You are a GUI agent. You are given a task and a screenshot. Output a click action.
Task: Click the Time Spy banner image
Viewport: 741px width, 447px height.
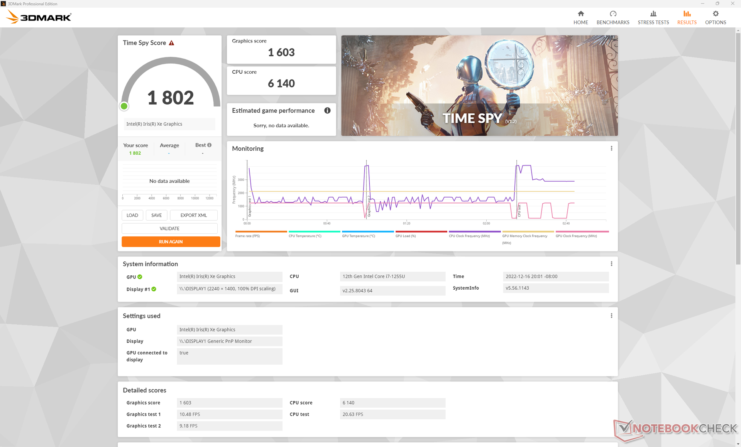(479, 85)
